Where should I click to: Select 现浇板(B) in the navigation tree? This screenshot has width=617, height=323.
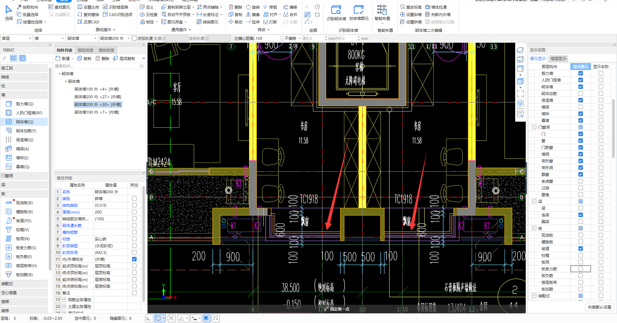coord(24,203)
